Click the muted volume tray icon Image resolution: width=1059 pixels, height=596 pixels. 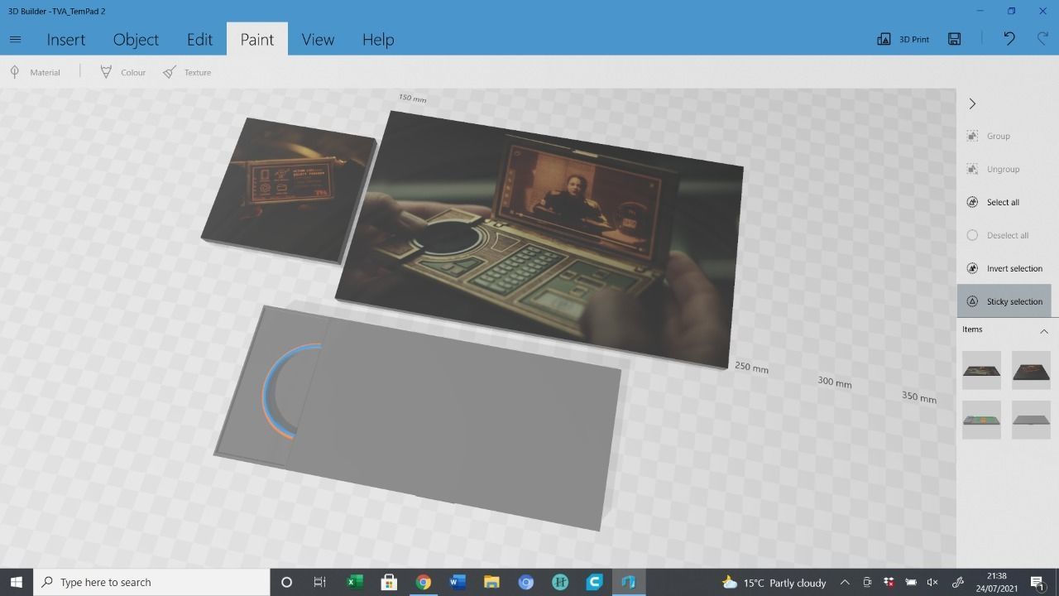click(932, 582)
